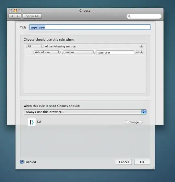Click the search magnifier icon
The height and width of the screenshot is (182, 175).
click(x=129, y=16)
